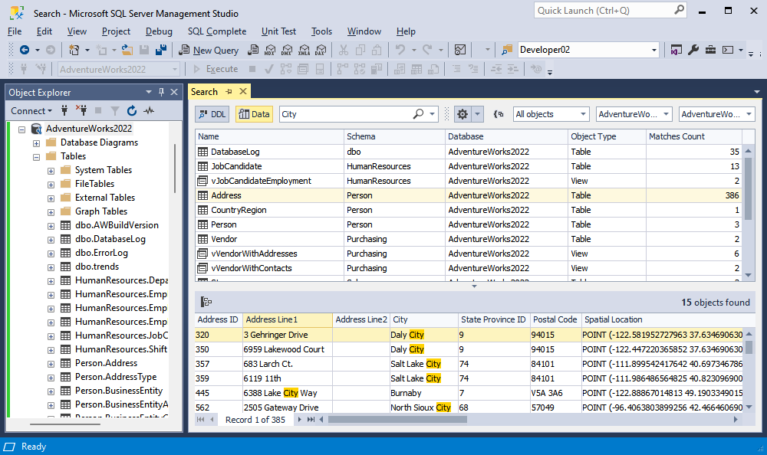Toggle the DDL search mode

point(212,114)
